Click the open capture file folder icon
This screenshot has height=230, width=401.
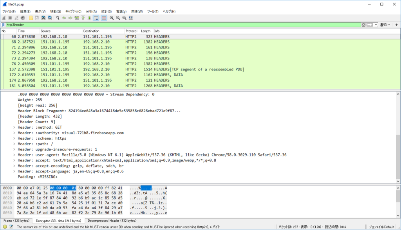click(31, 18)
